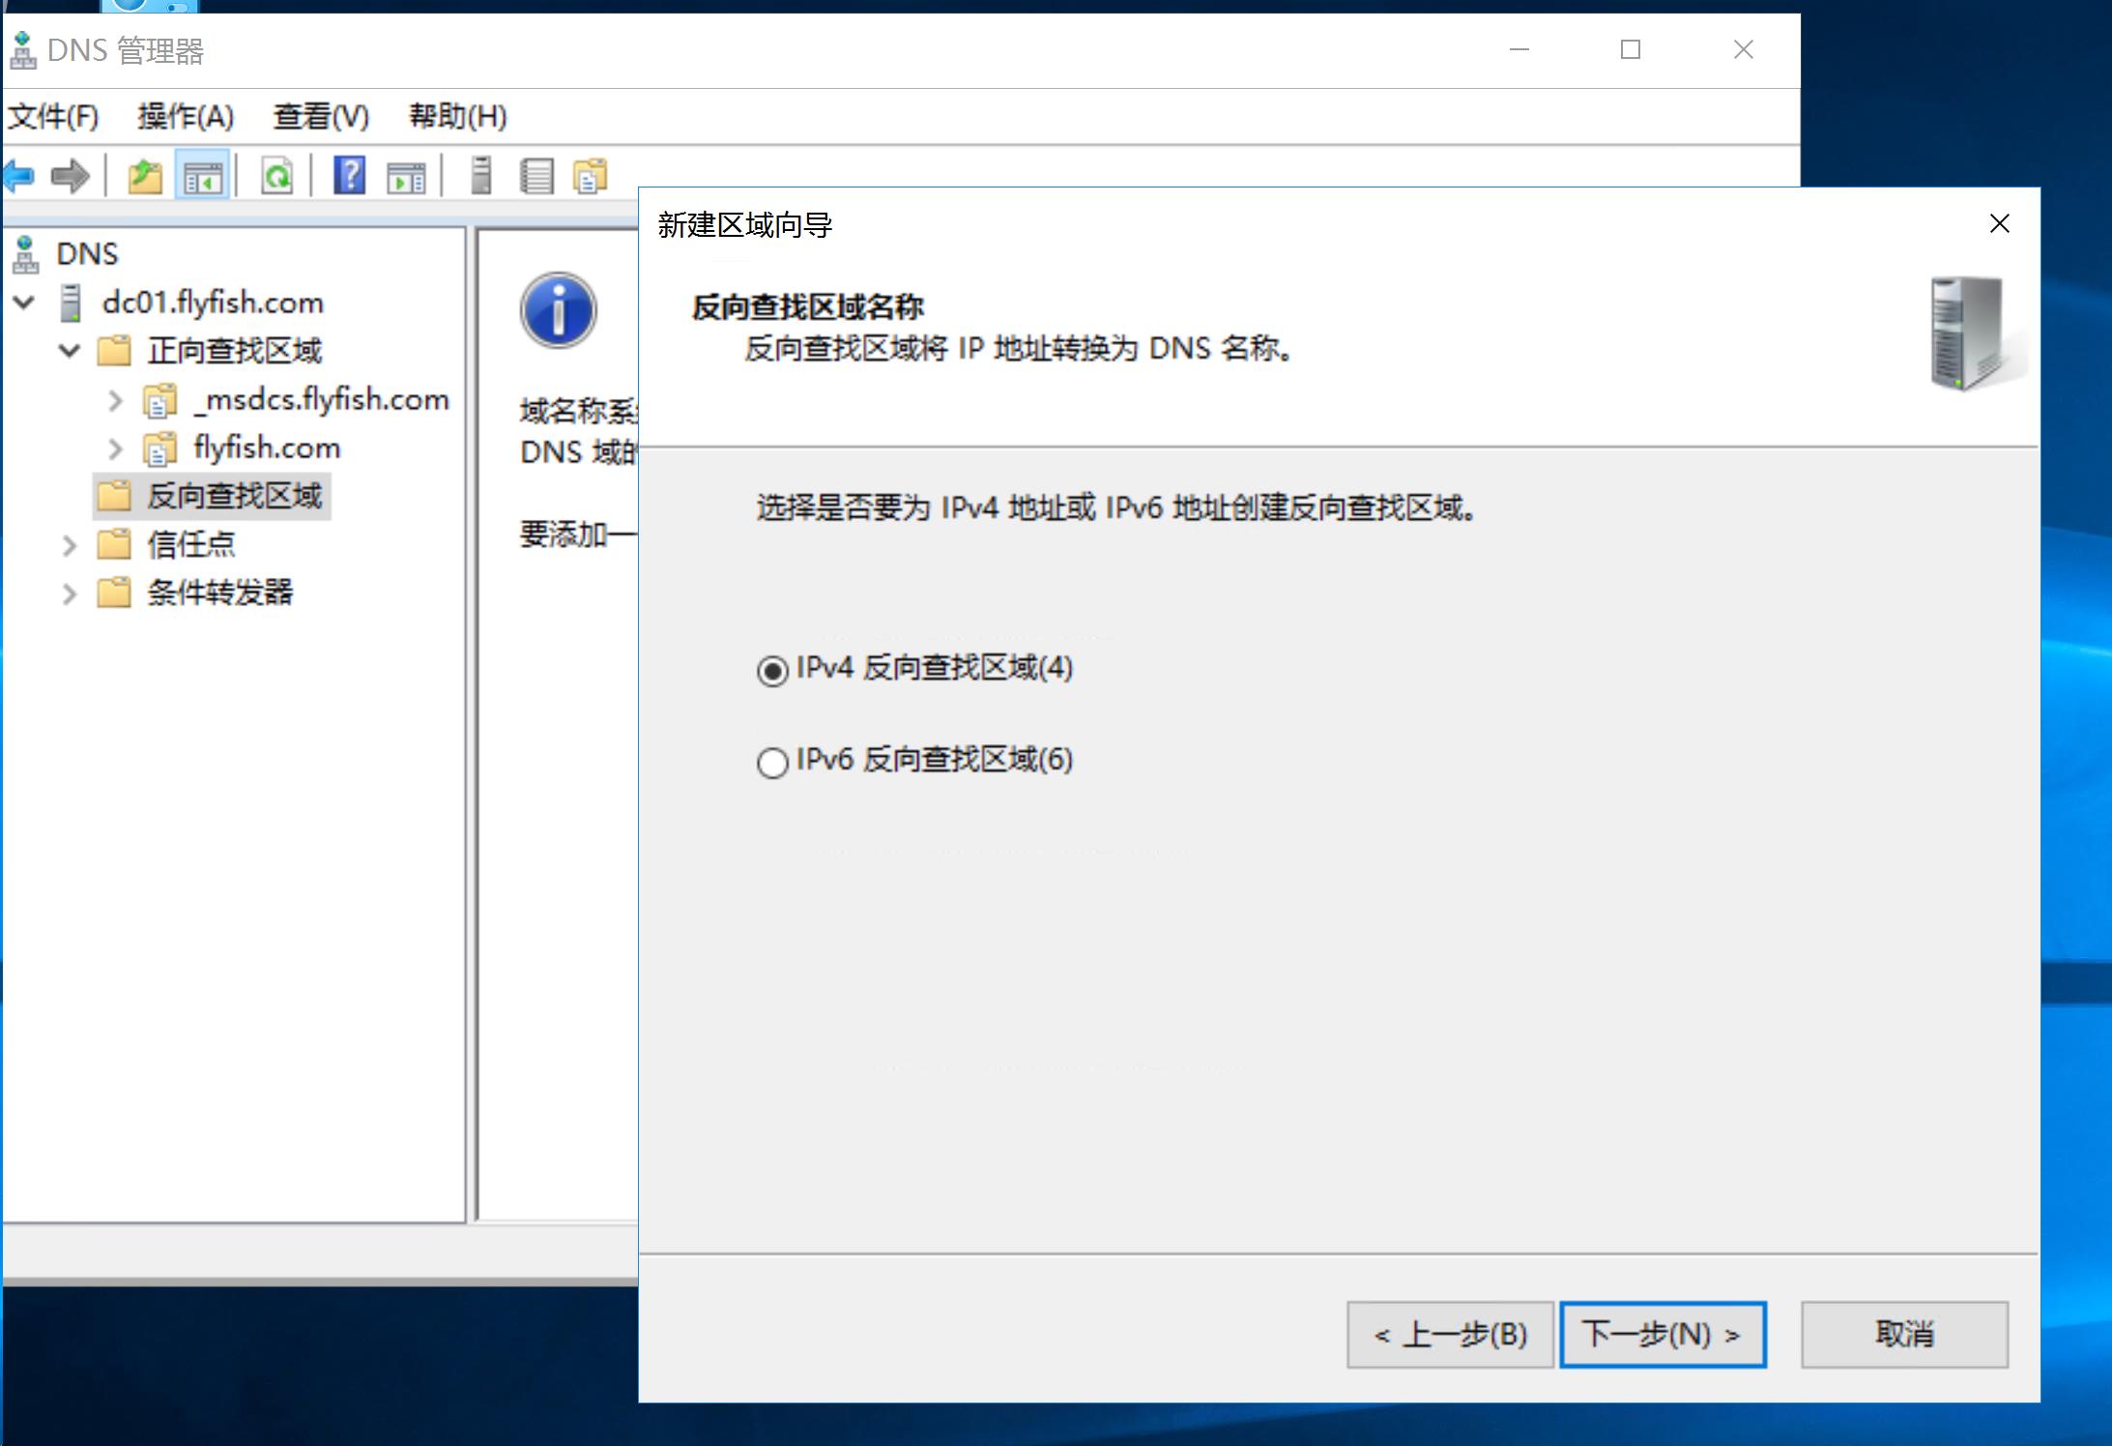Click the 条件转发器 folder icon
The width and height of the screenshot is (2112, 1446).
coord(114,592)
